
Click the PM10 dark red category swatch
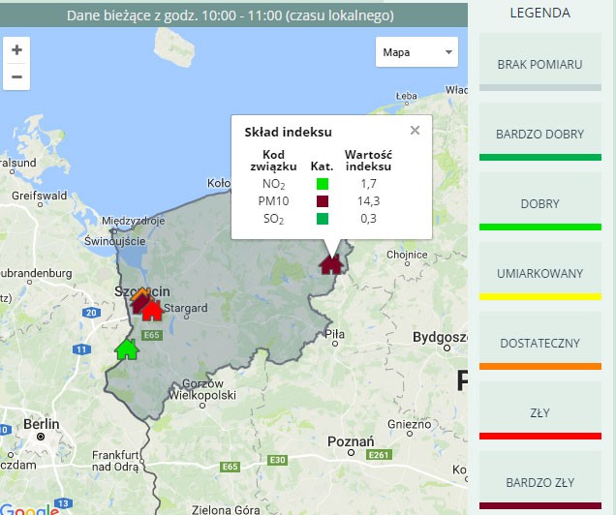click(x=323, y=201)
